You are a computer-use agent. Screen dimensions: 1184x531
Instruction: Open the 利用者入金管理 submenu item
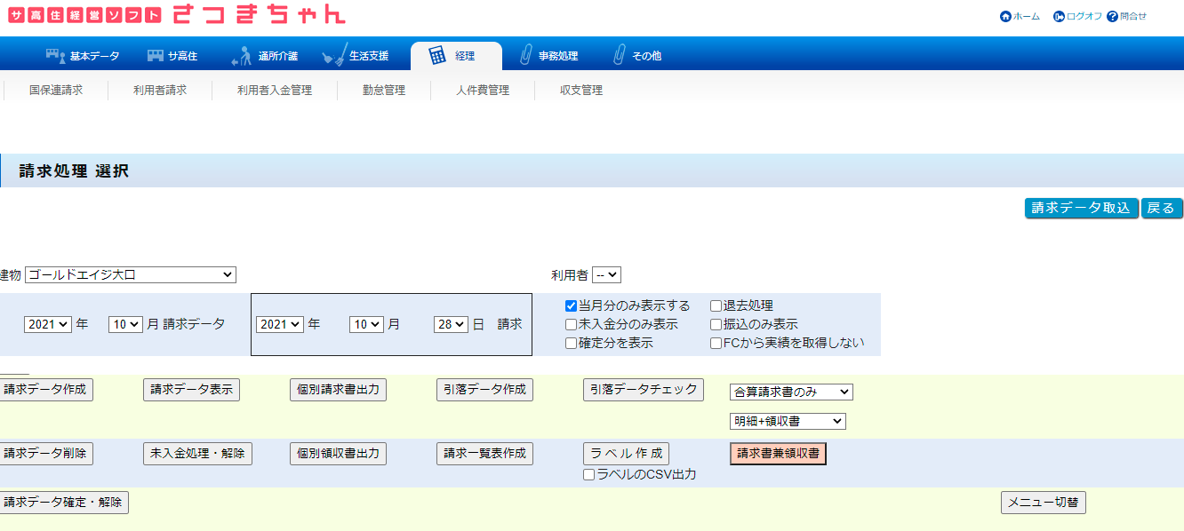coord(274,90)
